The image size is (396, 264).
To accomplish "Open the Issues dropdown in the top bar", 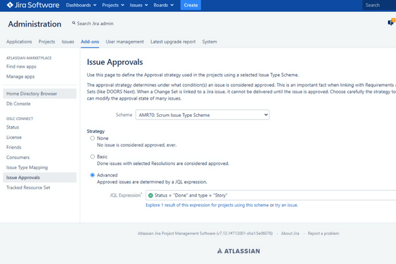I will pyautogui.click(x=139, y=5).
